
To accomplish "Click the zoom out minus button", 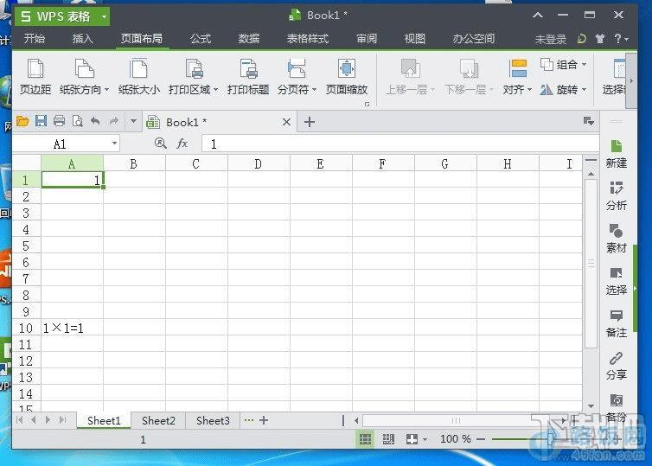I will point(481,439).
